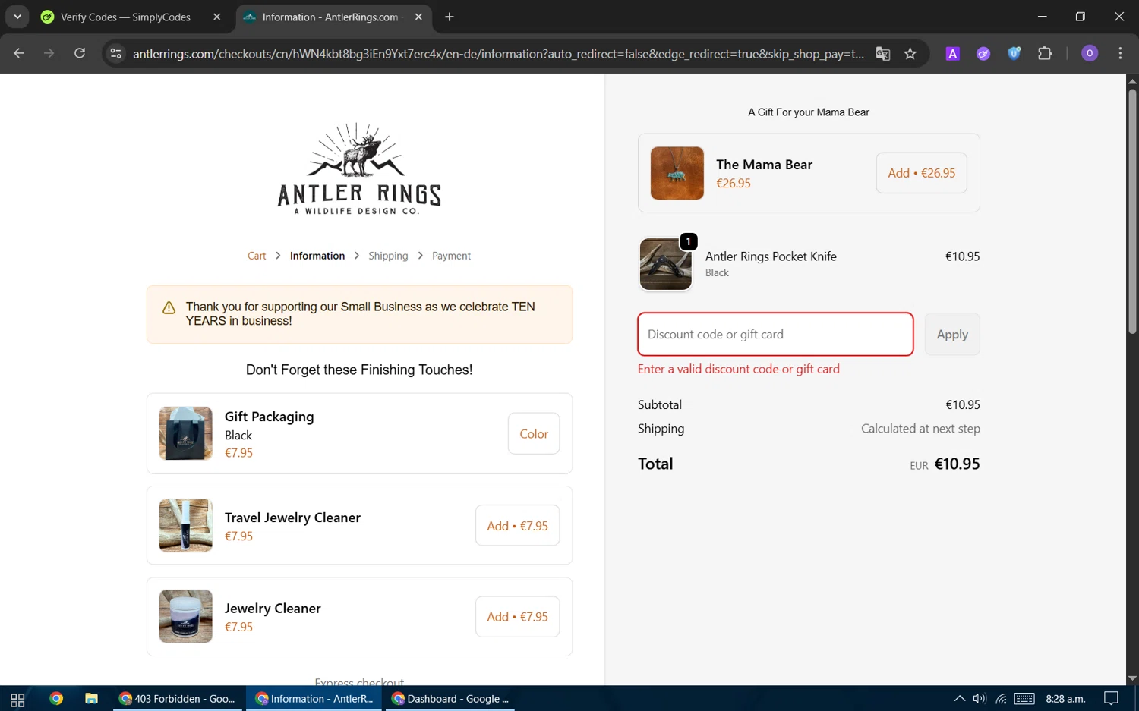Switch to Information - AntlerRings taskbar window
Image resolution: width=1139 pixels, height=711 pixels.
[315, 699]
